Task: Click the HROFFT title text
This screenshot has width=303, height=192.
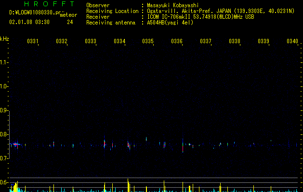Action: click(x=49, y=4)
